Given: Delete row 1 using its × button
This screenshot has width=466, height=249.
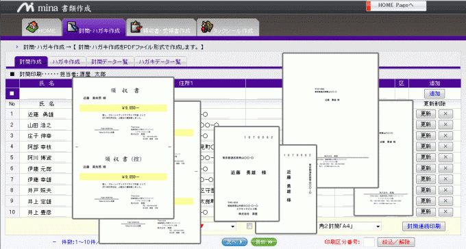Looking at the screenshot, I should click(445, 114).
